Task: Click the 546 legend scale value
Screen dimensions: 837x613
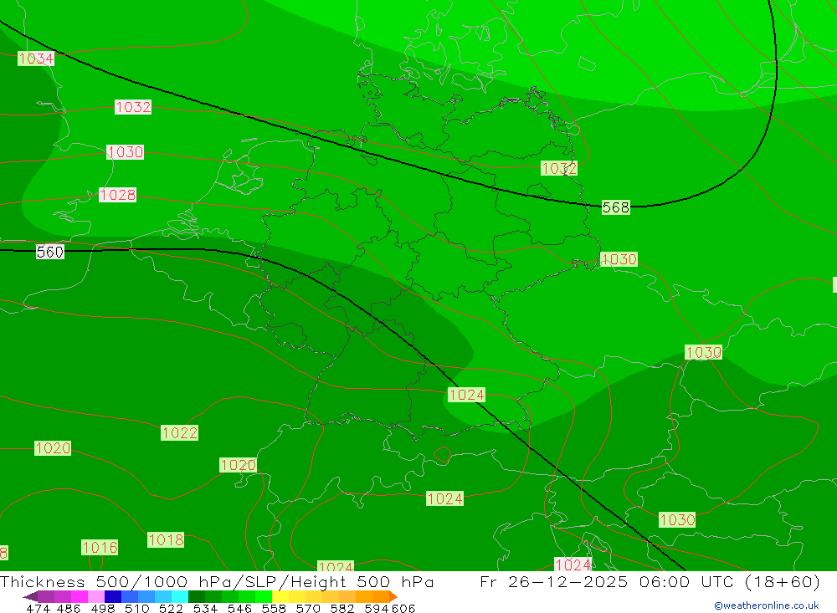Action: pyautogui.click(x=239, y=609)
